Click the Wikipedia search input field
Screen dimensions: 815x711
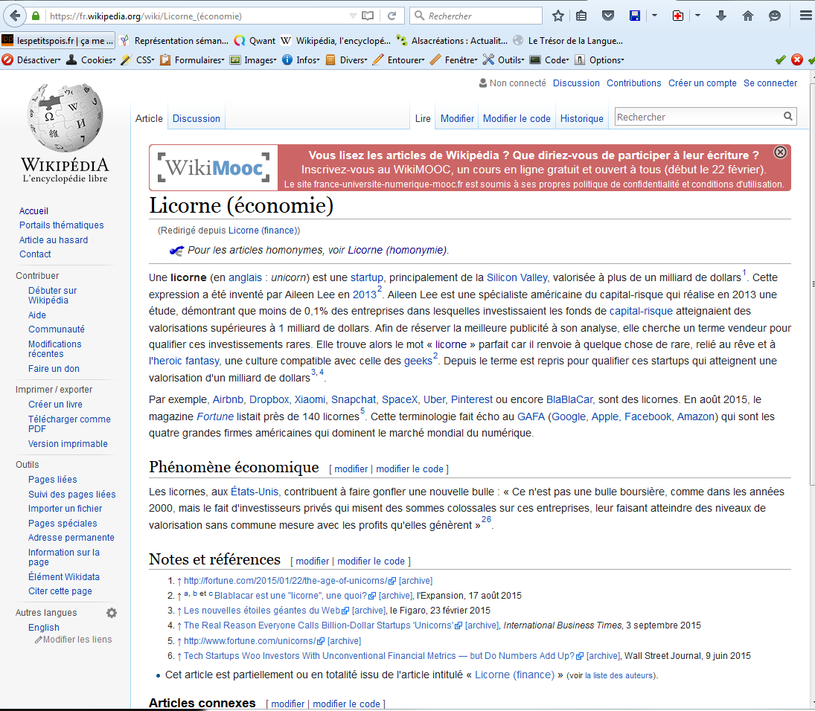pos(697,117)
